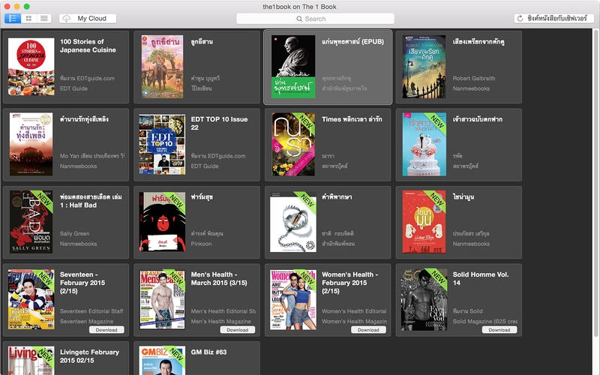The height and width of the screenshot is (375, 600).
Task: Click author name Robert Galbraith
Action: [474, 79]
